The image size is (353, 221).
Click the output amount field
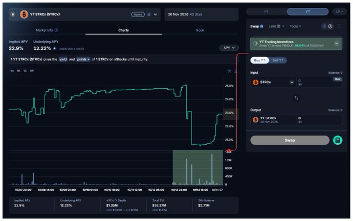[319, 120]
